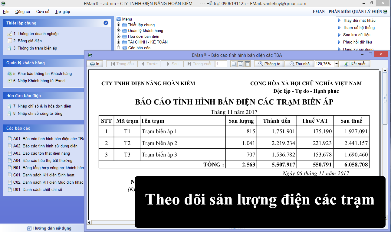Click icon beside Khai báo thông tin Khách hàng
Screen dimensions: 391x232
(10, 73)
